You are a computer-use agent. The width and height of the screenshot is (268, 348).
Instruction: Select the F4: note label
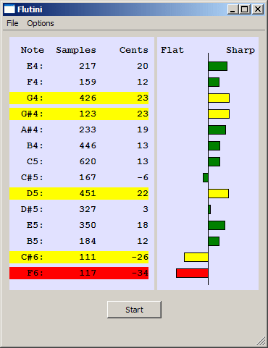tap(35, 82)
